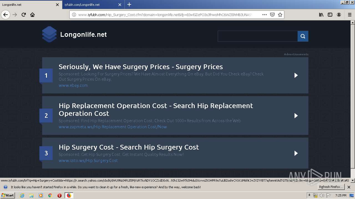
Task: Click arrow beside Hip Replacement result
Action: tap(296, 116)
